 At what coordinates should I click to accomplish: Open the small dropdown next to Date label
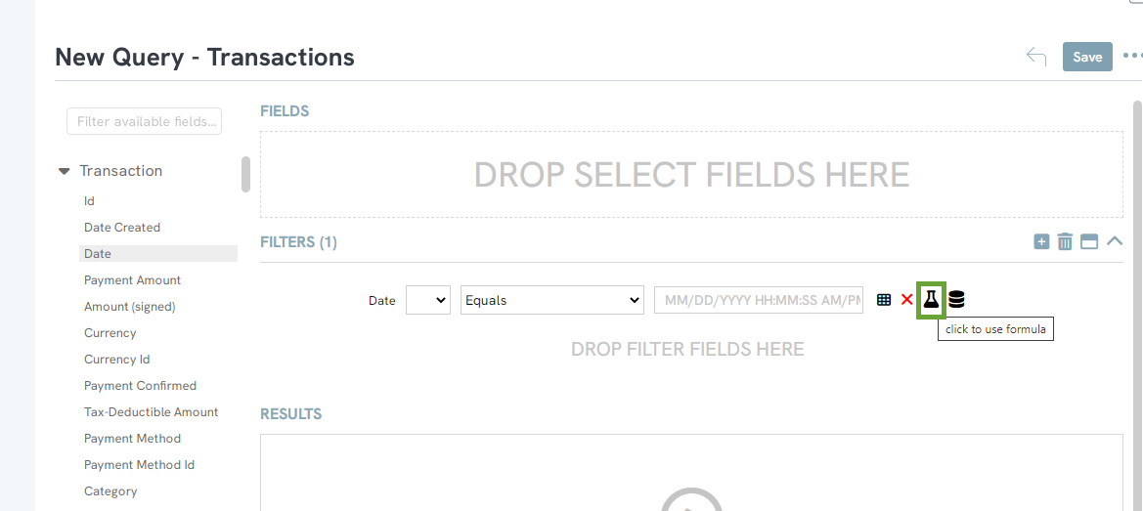tap(428, 300)
